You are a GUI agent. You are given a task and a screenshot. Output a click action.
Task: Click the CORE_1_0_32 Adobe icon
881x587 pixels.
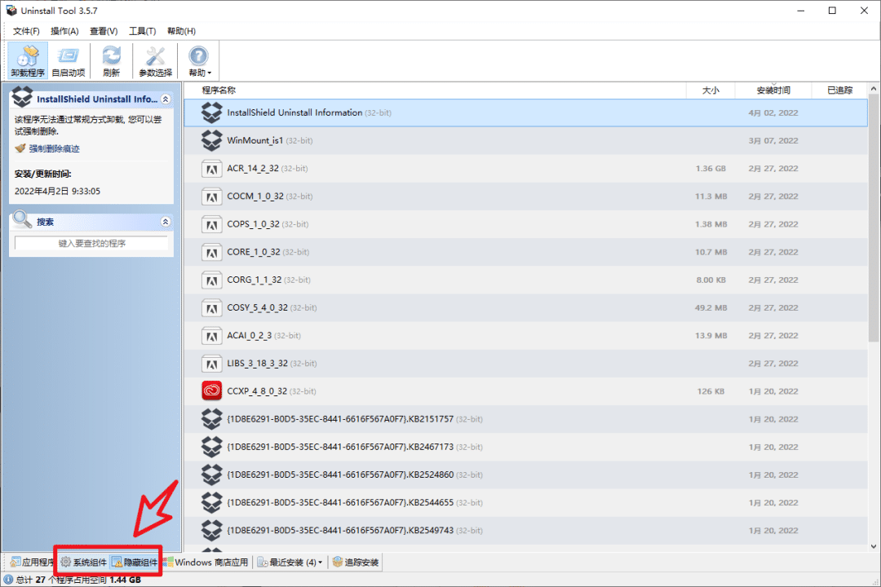pos(212,252)
